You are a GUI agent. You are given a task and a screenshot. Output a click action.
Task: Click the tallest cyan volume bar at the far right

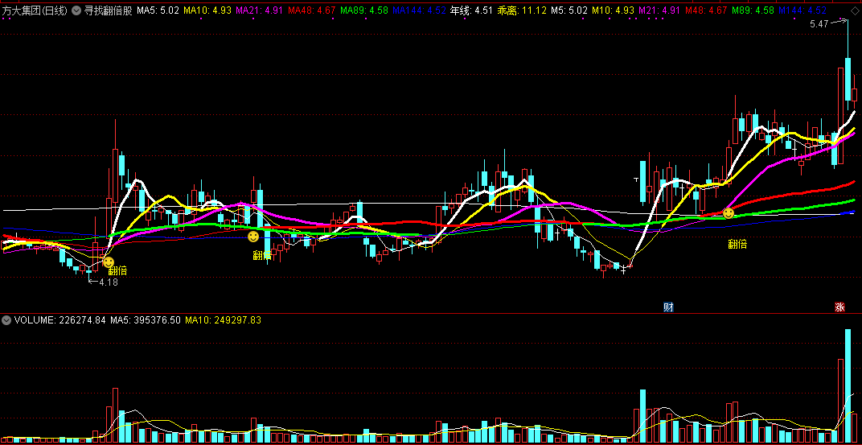click(848, 386)
